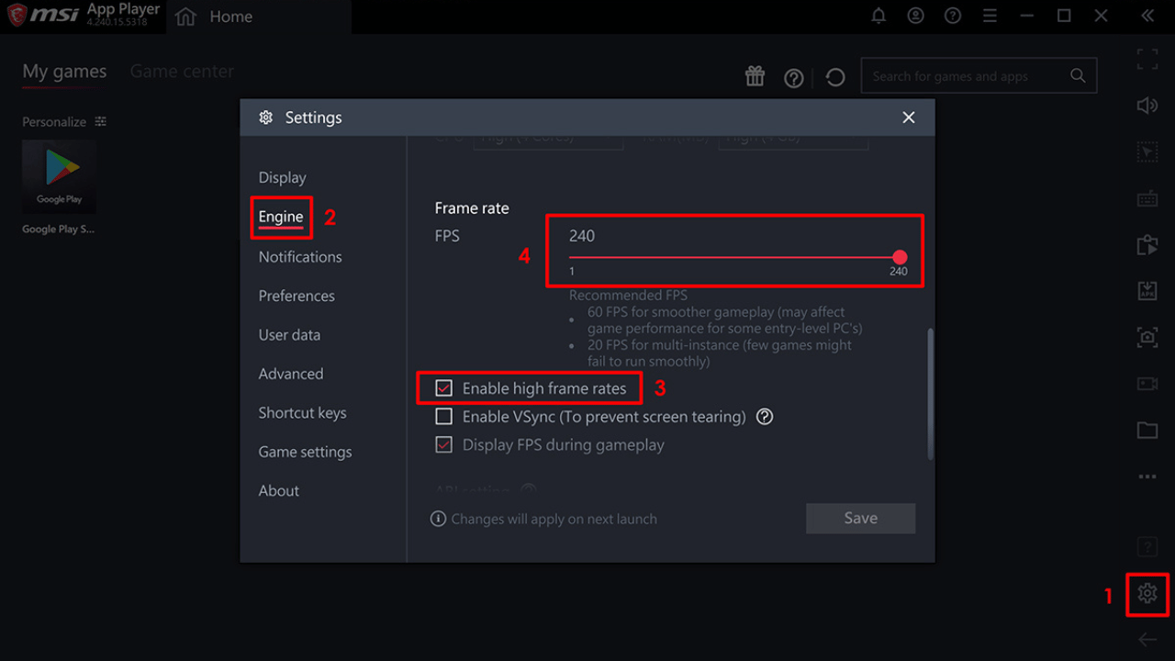This screenshot has height=661, width=1175.
Task: Open the rewards gift icon
Action: (755, 76)
